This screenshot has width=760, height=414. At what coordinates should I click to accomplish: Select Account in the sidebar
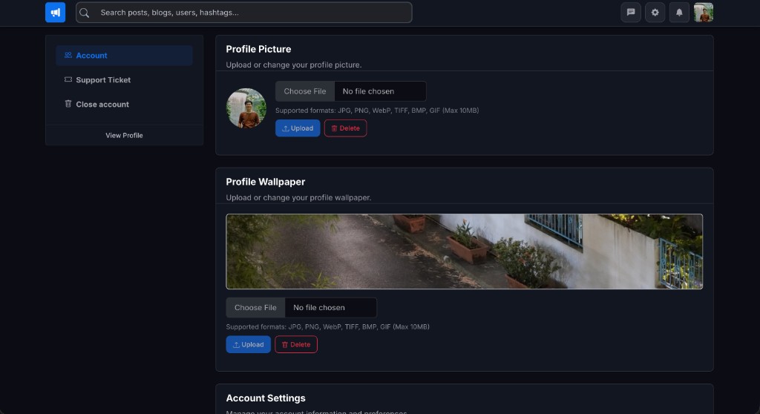coord(124,55)
